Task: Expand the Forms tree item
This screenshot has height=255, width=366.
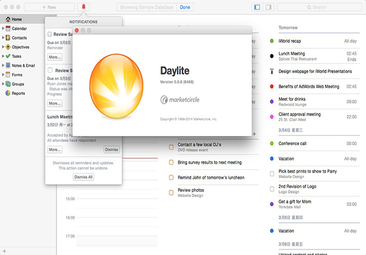Action: [3, 74]
